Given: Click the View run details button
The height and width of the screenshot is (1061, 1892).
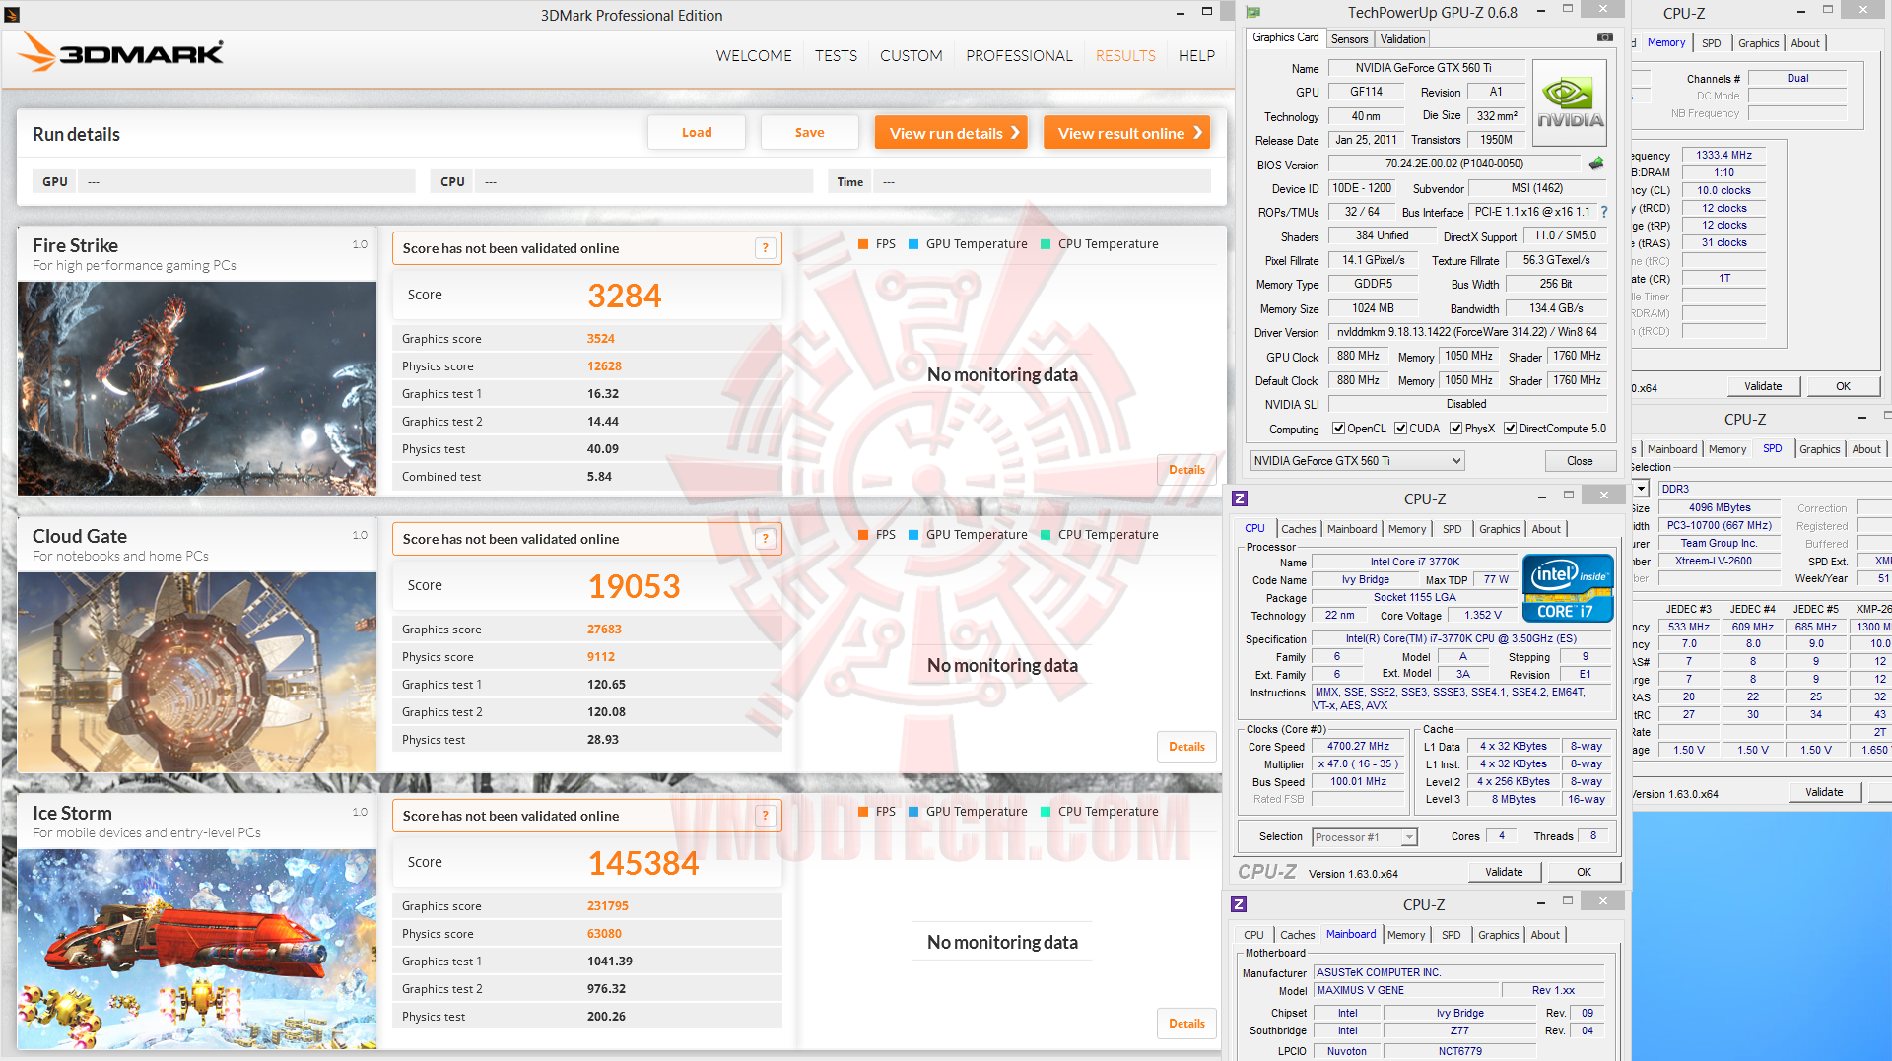Looking at the screenshot, I should [x=952, y=133].
